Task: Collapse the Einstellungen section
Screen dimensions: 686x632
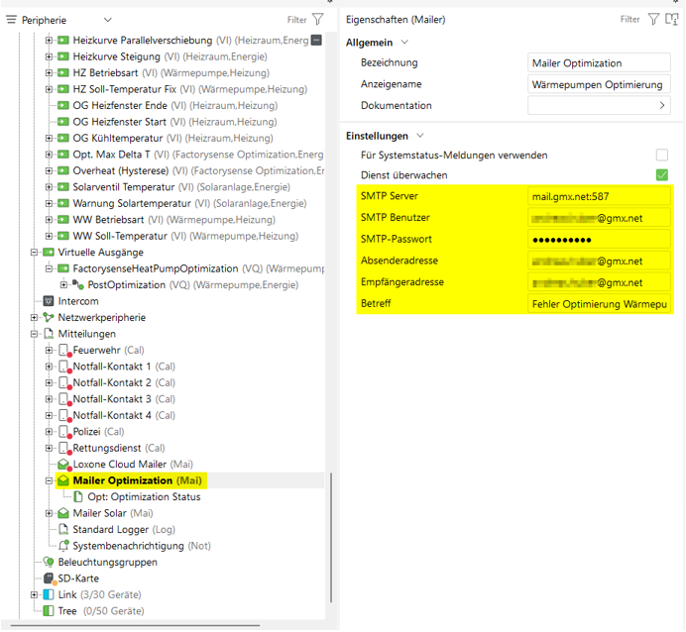Action: [420, 136]
